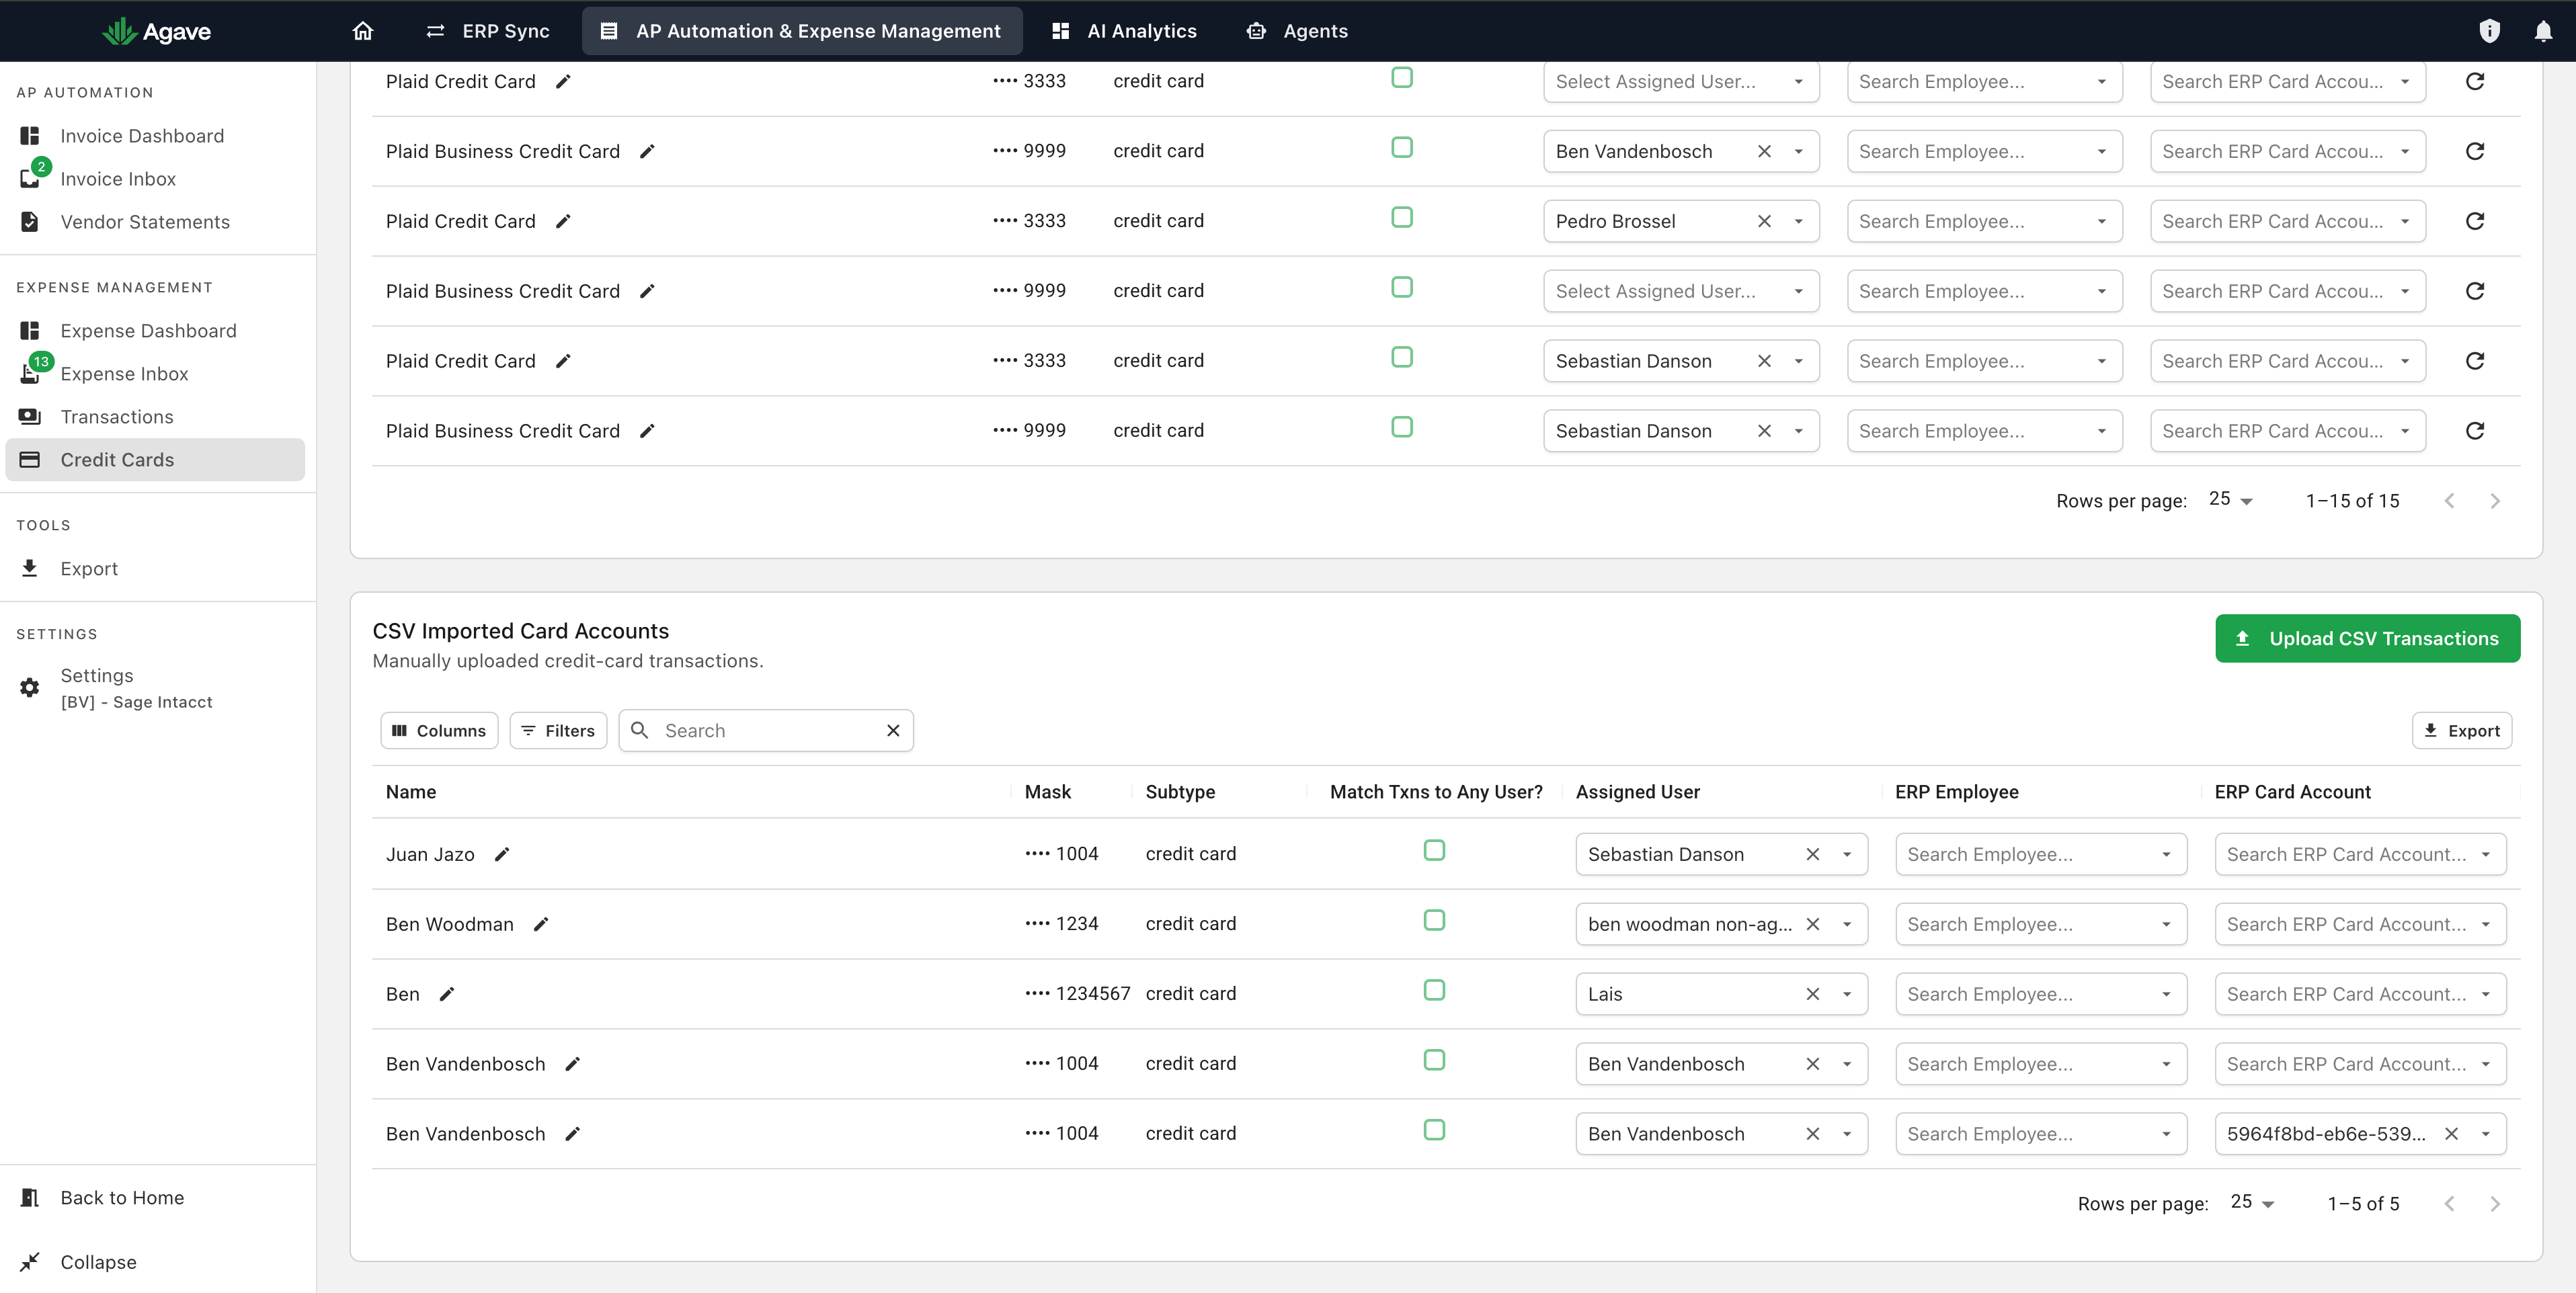Open the Columns selector button
Screen dimensions: 2576x1293
[x=439, y=731]
